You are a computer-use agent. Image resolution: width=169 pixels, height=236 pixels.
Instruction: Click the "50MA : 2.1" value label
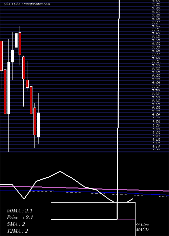pos(20,211)
